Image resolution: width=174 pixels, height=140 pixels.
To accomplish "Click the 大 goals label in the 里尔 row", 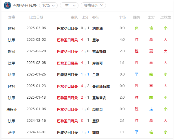I will click(x=165, y=40).
